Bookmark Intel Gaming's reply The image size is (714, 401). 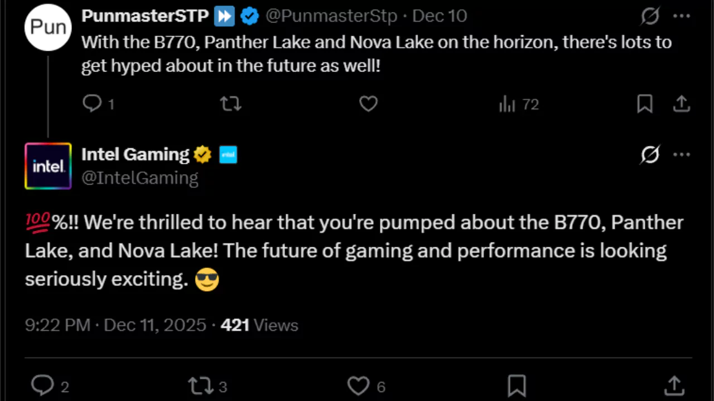click(517, 385)
